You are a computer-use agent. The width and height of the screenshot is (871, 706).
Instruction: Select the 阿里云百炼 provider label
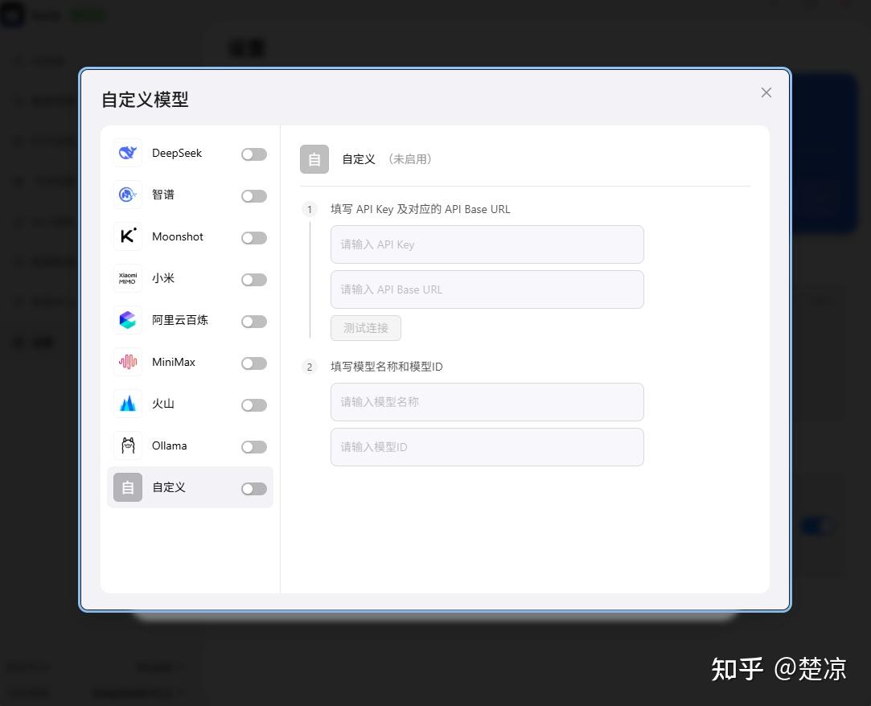[x=180, y=320]
